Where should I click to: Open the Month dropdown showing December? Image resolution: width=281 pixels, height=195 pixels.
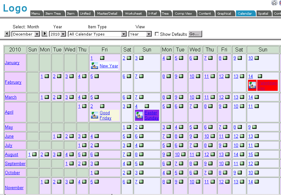[x=37, y=34]
